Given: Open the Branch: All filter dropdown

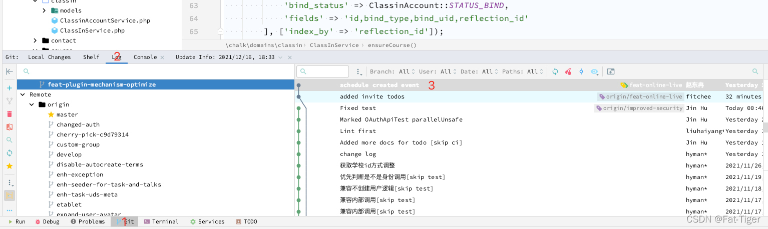Looking at the screenshot, I should 392,71.
